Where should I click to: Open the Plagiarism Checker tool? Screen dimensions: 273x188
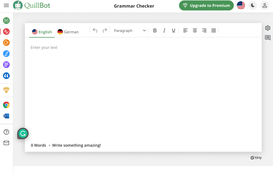pos(6,42)
